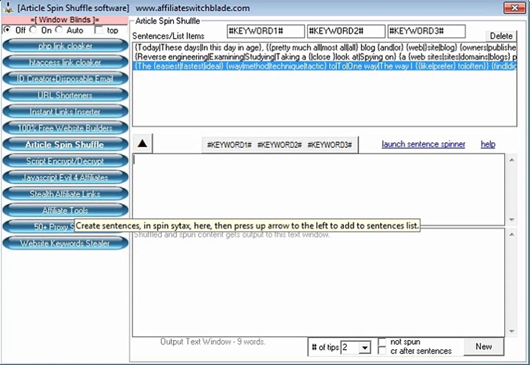Viewport: 530px width, 365px height.
Task: Open 100% Free Website Builders
Action: (65, 128)
